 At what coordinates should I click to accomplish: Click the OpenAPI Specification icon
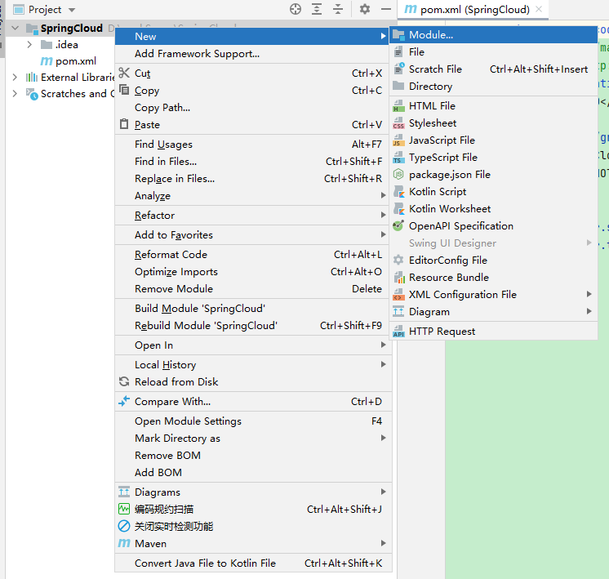[398, 225]
